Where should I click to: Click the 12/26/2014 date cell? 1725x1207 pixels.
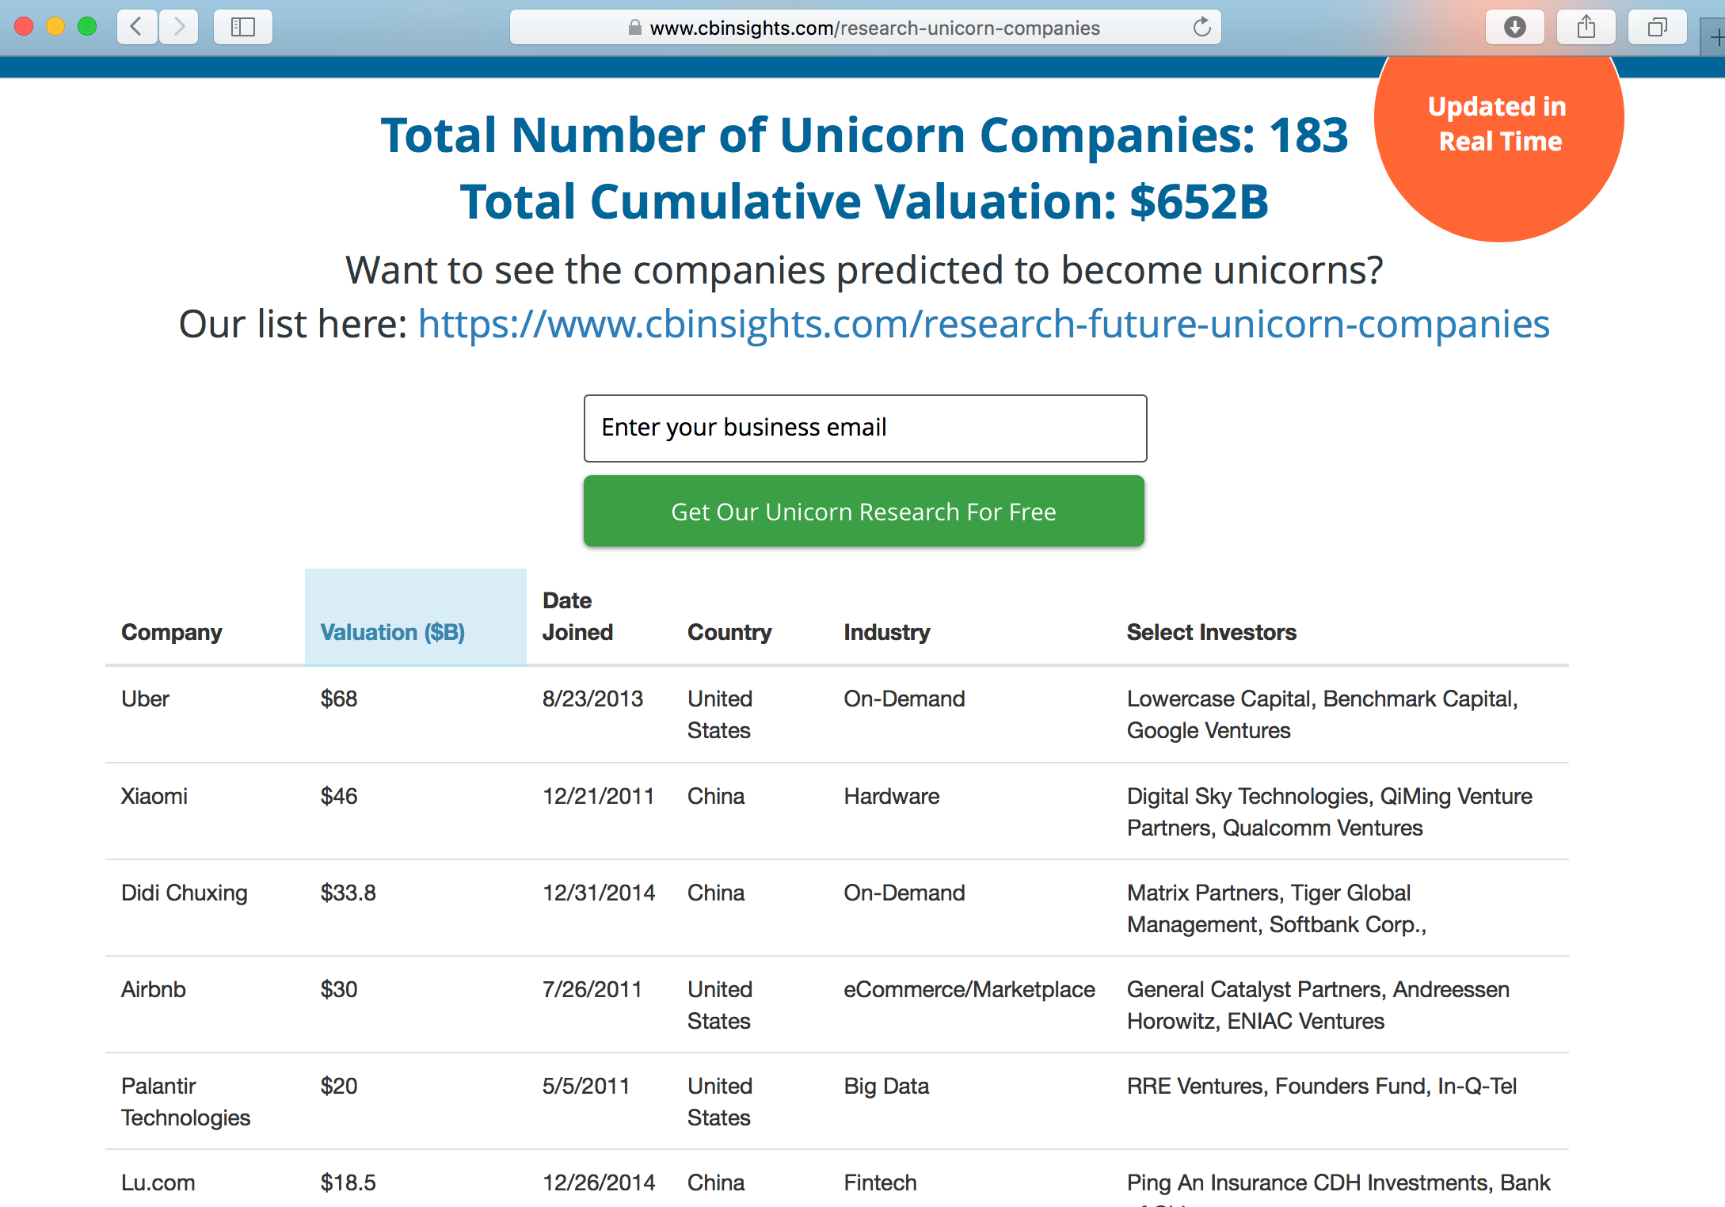click(x=599, y=1182)
